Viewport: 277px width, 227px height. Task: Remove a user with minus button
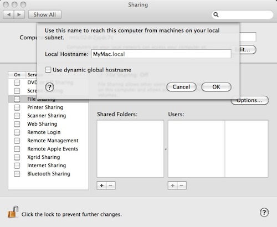pos(182,185)
